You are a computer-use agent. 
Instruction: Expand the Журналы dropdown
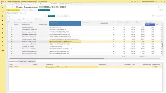(66, 16)
